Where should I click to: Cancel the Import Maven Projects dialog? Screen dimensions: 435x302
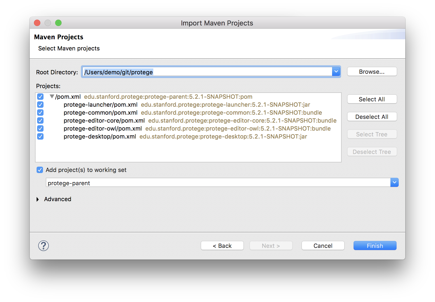pos(323,246)
